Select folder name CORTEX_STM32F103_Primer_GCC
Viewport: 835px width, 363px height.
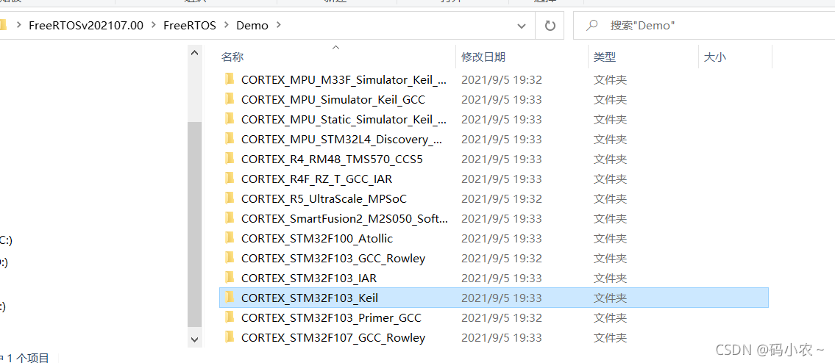click(331, 317)
